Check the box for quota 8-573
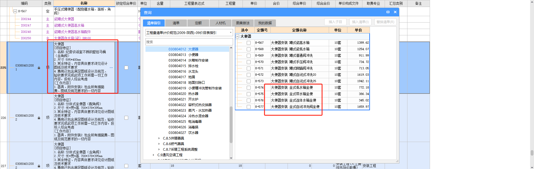534x169 pixels. click(x=249, y=81)
